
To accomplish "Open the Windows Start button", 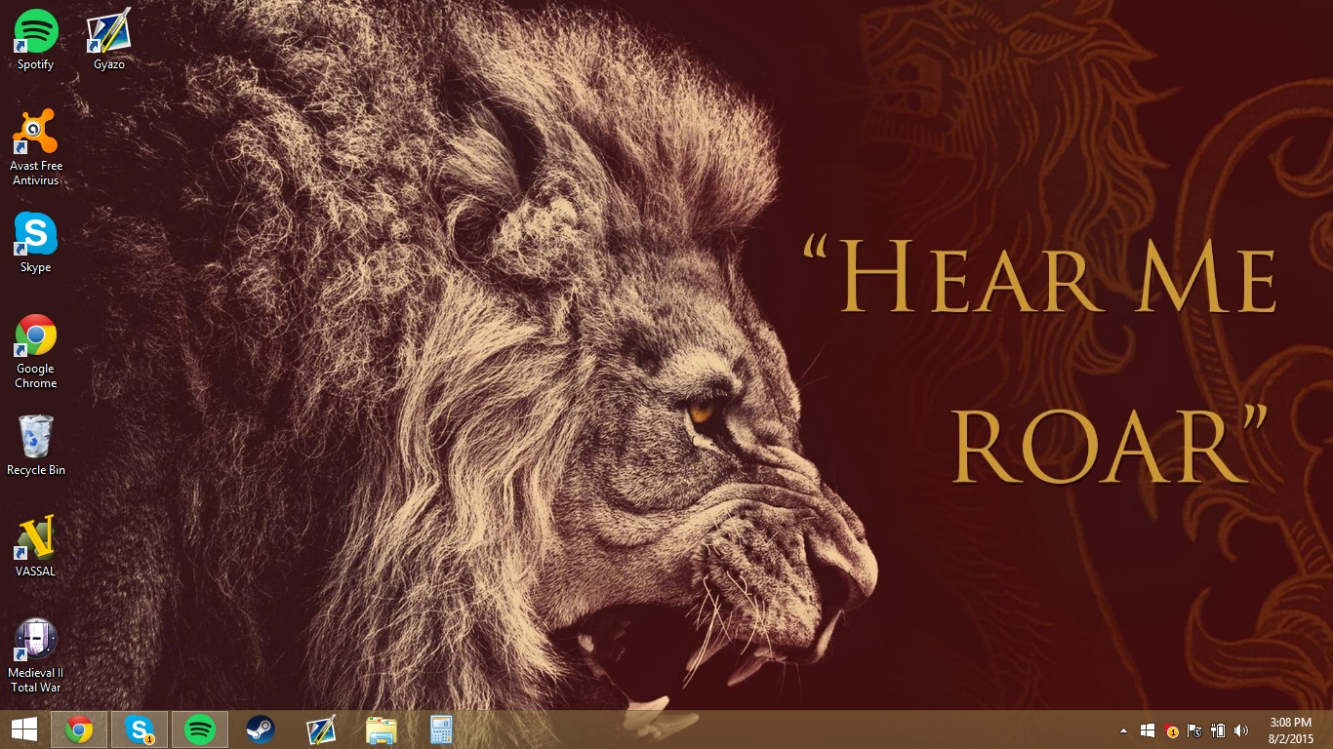I will pyautogui.click(x=24, y=729).
